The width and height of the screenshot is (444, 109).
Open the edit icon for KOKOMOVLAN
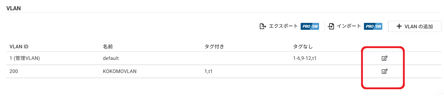pyautogui.click(x=384, y=71)
